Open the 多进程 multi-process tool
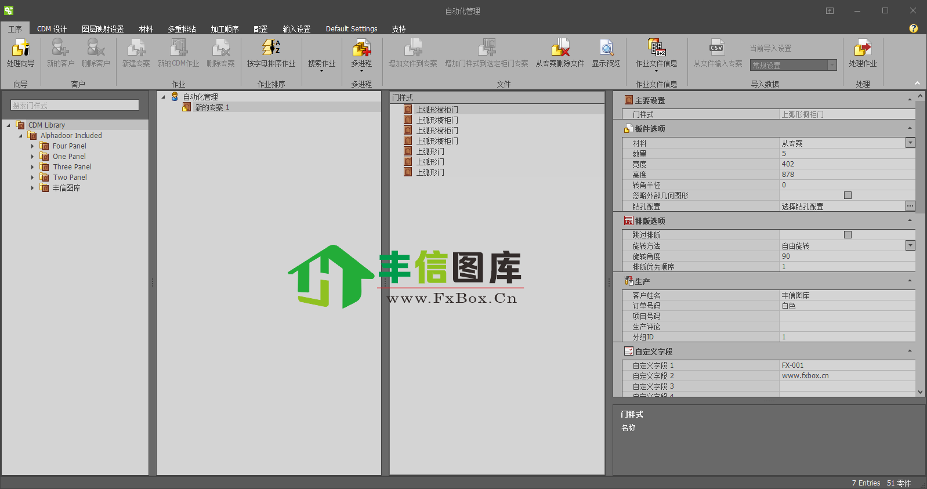This screenshot has height=489, width=927. pos(361,49)
